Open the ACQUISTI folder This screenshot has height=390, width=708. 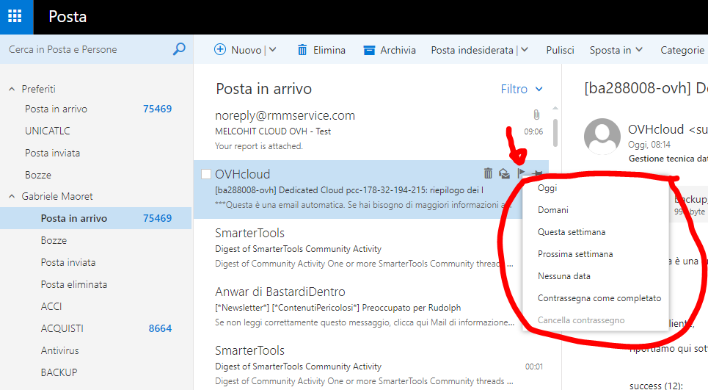[x=62, y=328]
